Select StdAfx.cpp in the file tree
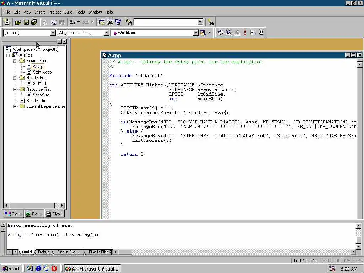Image resolution: width=364 pixels, height=273 pixels. (x=42, y=72)
